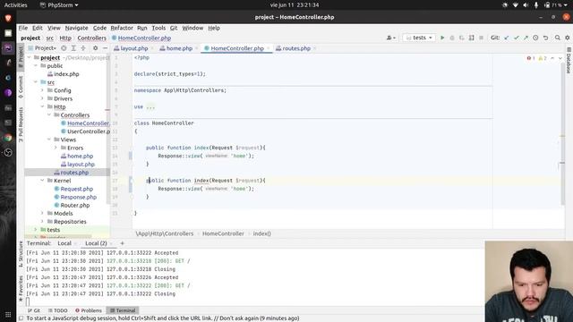573x322 pixels.
Task: Show applications grid in the dock
Action: [x=8, y=314]
